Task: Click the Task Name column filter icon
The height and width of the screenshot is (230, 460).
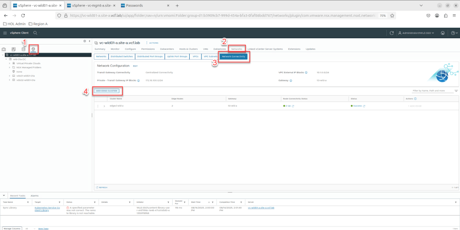Action: click(28, 202)
